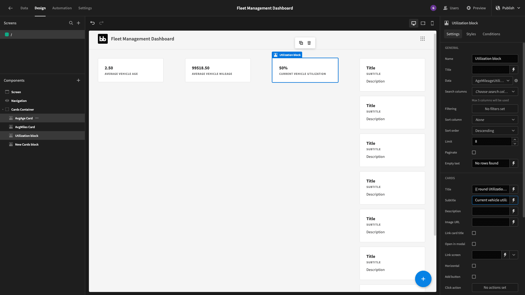
Task: Open bindings for card Subtitle field
Action: click(514, 200)
